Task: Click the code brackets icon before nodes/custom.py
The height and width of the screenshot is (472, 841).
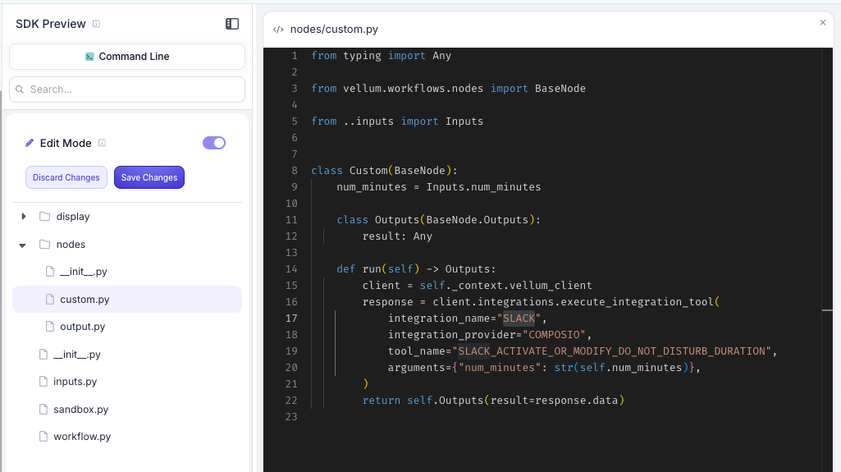Action: click(x=278, y=30)
